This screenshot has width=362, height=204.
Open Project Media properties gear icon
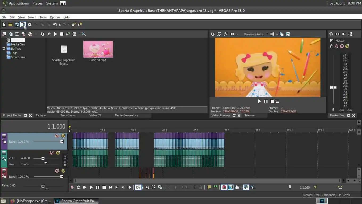click(43, 34)
